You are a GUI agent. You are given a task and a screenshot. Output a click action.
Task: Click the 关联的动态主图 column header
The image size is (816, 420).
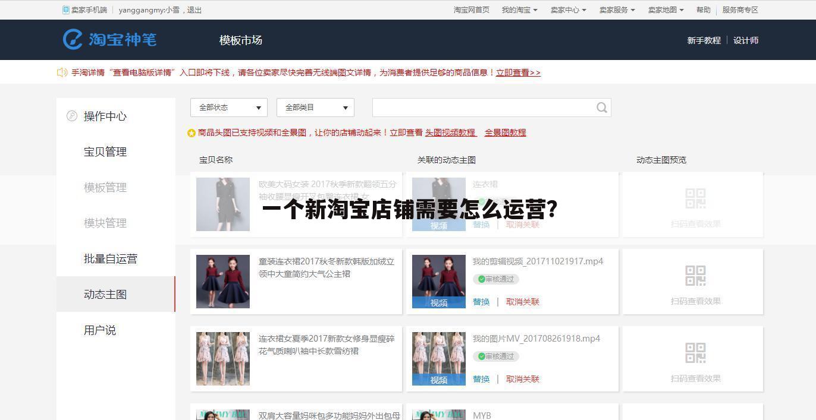(447, 160)
